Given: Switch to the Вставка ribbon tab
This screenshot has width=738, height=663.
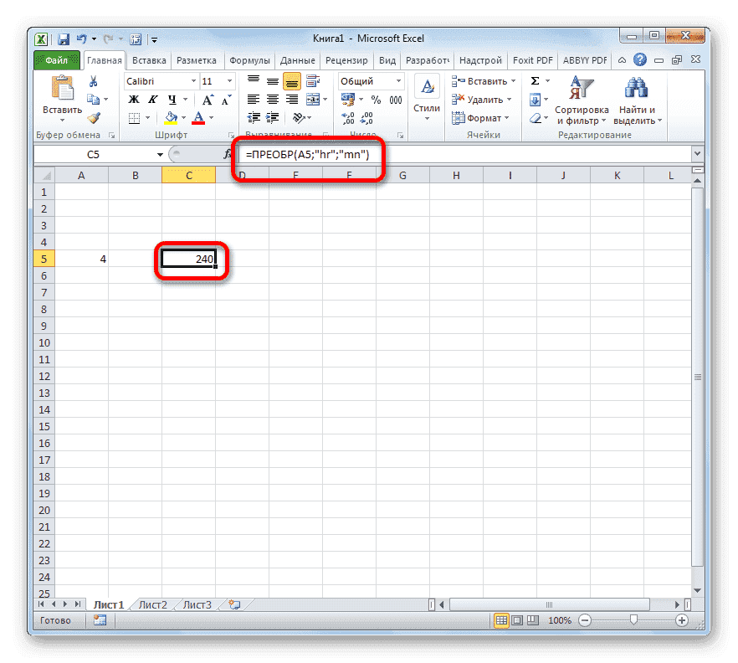Looking at the screenshot, I should 149,59.
